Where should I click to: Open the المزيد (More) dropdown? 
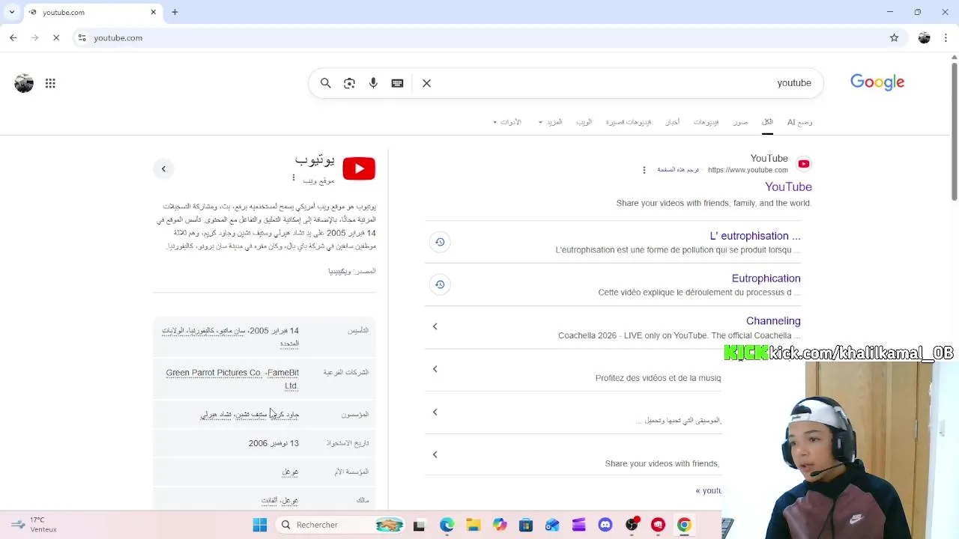pyautogui.click(x=551, y=122)
